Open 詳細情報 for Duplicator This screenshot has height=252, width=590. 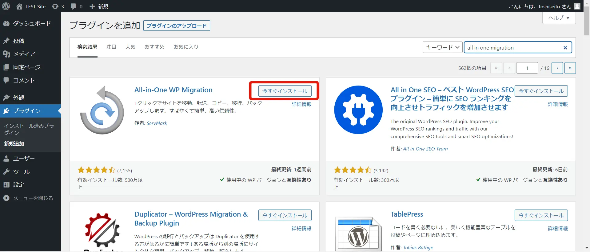301,229
